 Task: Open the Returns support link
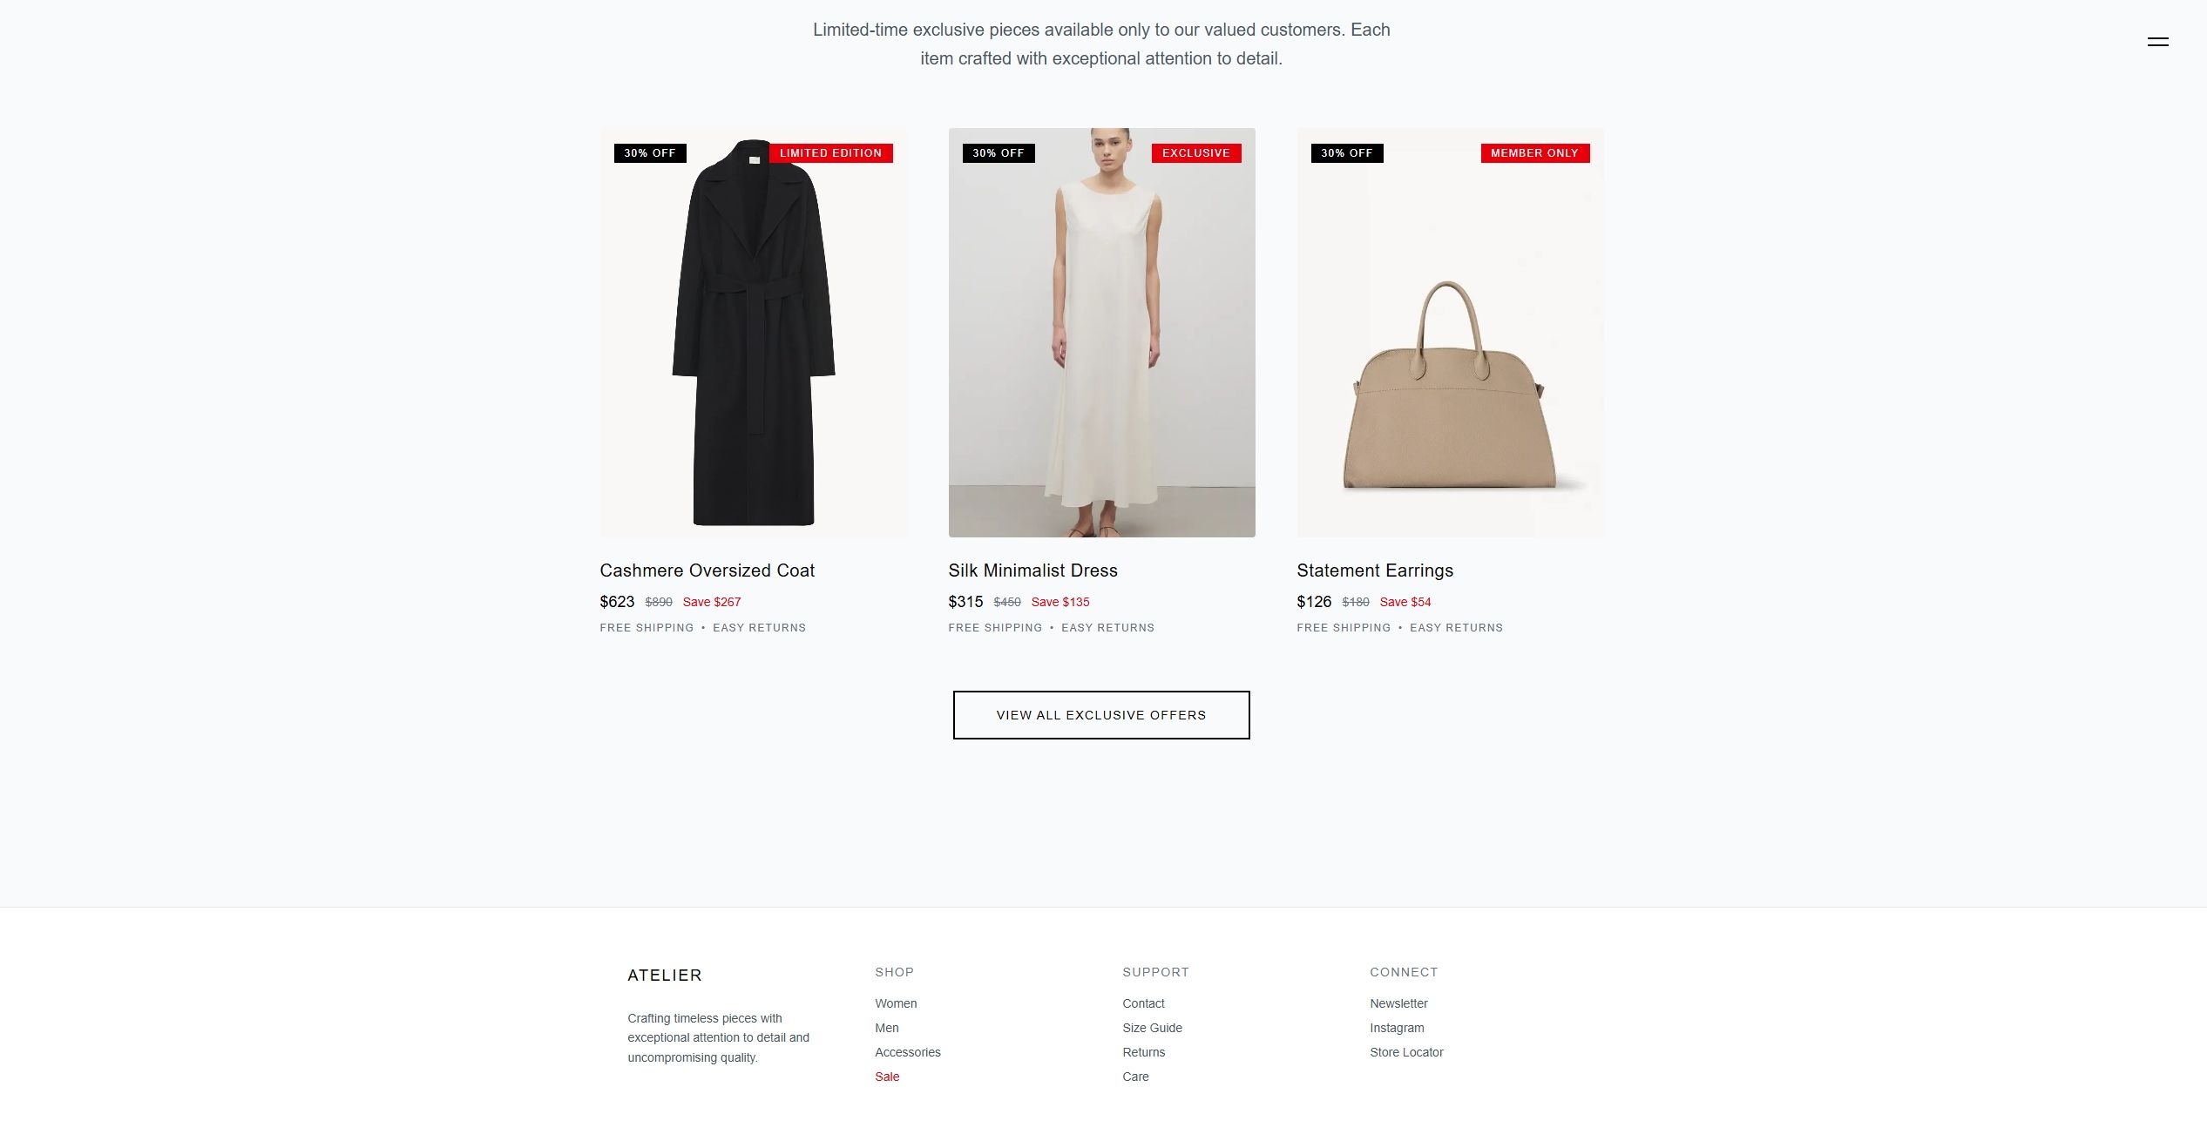(x=1143, y=1052)
